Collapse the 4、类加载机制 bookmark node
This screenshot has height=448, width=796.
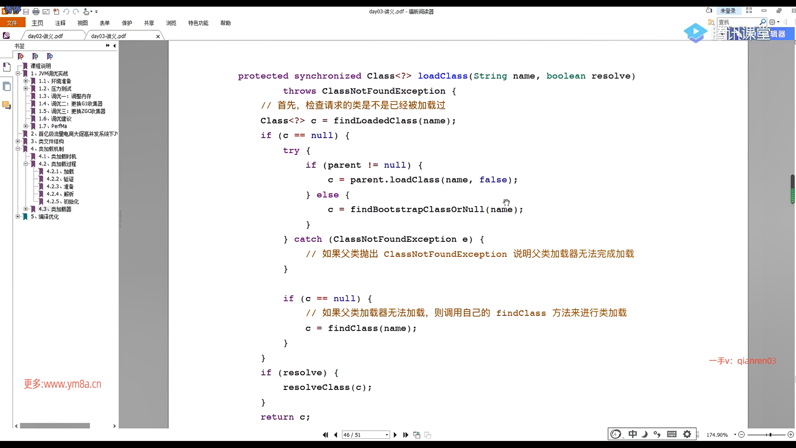pyautogui.click(x=18, y=149)
